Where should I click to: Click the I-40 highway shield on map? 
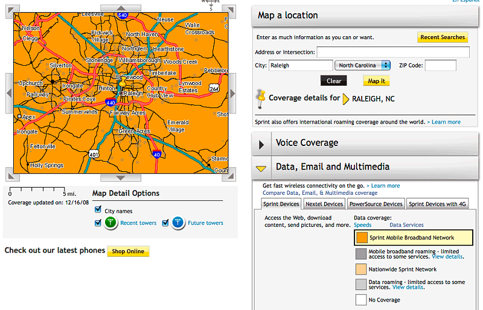coord(157,154)
